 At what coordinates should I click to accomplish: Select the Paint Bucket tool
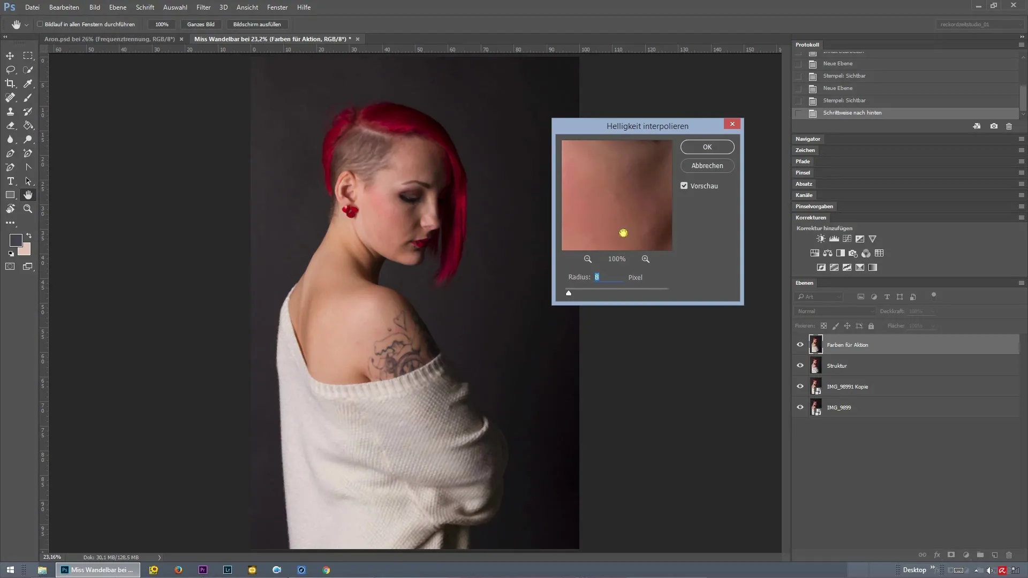(28, 125)
